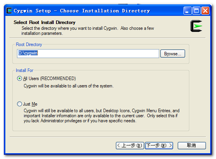Open the Cygwin system menu icon in title bar
216x159 pixels.
click(9, 10)
